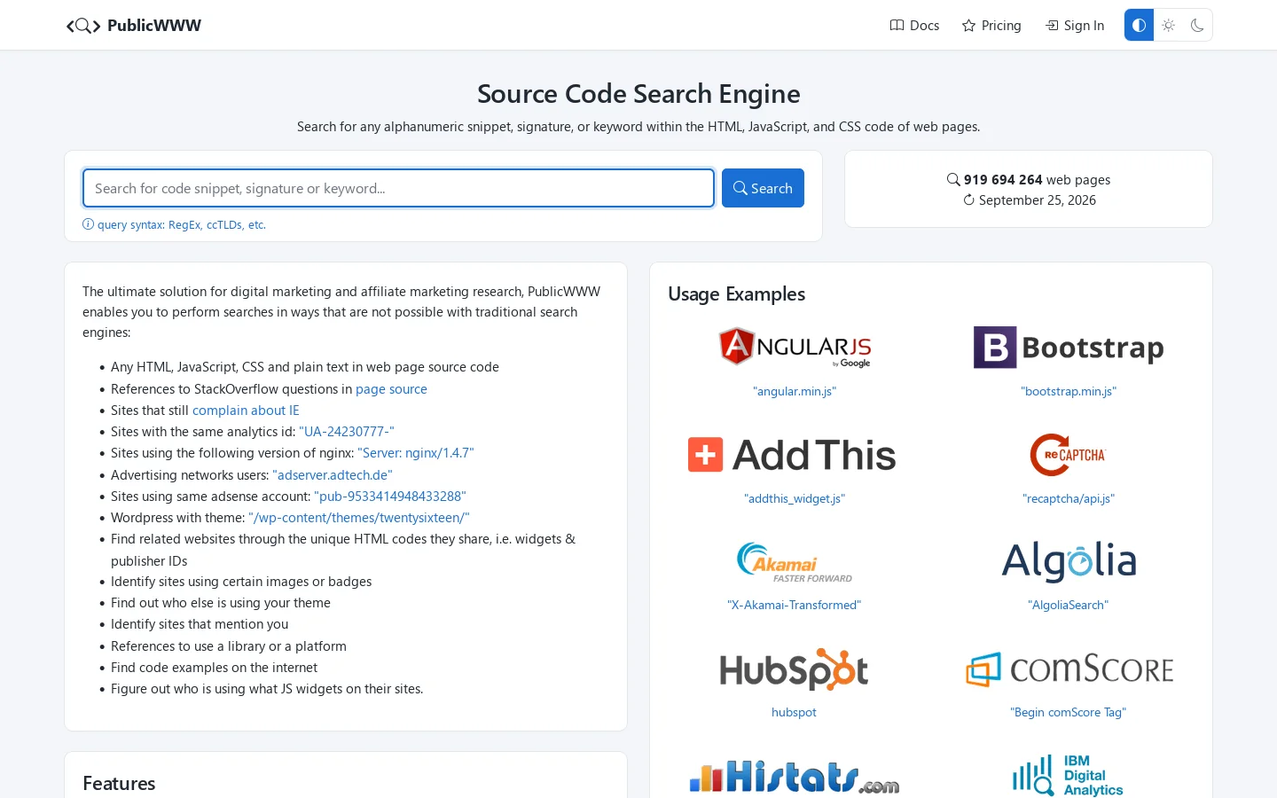Click "Find out who else is using your theme"
Viewport: 1277px width, 798px height.
pyautogui.click(x=221, y=603)
